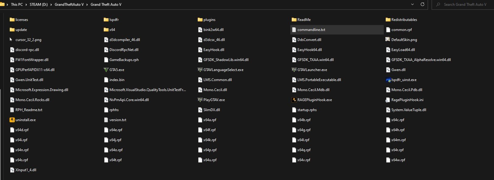Open the GTA5.exe application icon

pos(106,70)
